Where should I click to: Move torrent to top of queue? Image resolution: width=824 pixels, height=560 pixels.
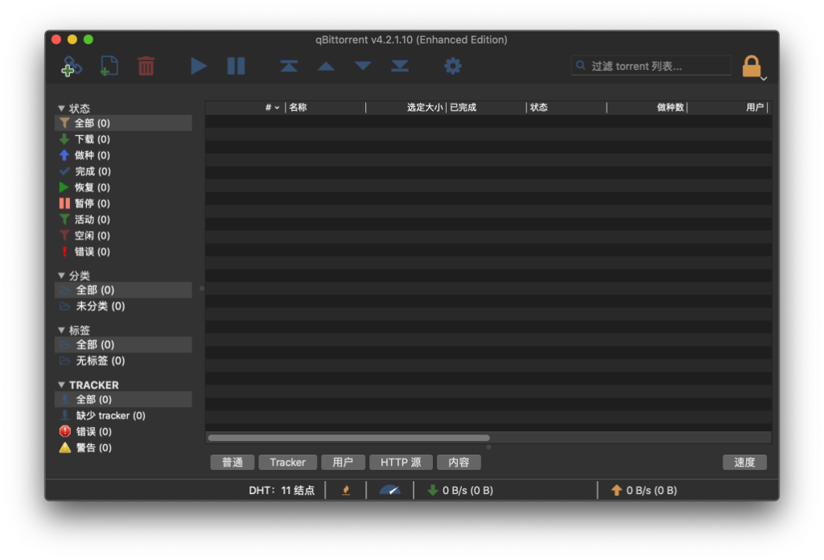coord(289,66)
